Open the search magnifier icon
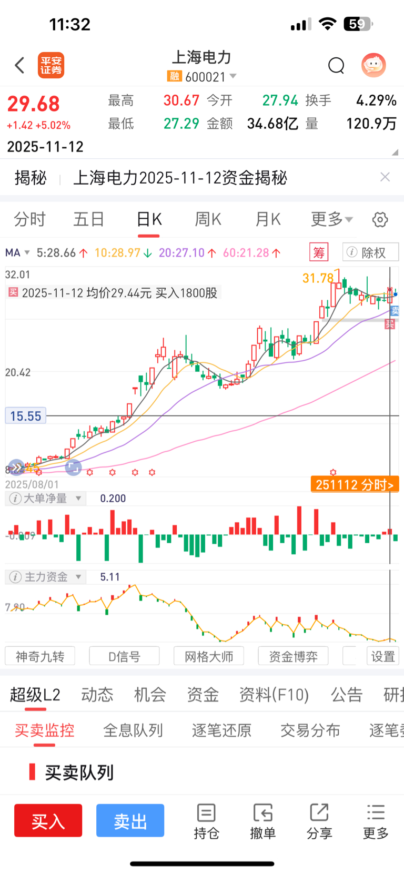 click(x=336, y=66)
